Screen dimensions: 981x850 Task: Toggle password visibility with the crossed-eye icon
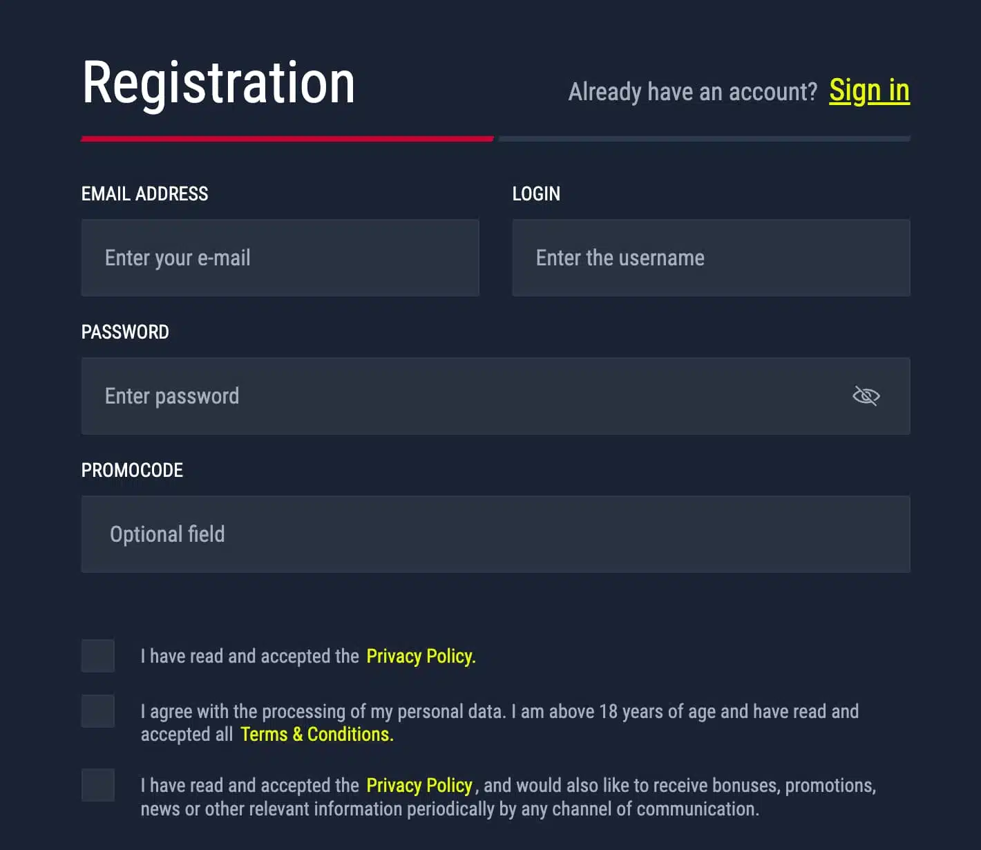(x=866, y=396)
